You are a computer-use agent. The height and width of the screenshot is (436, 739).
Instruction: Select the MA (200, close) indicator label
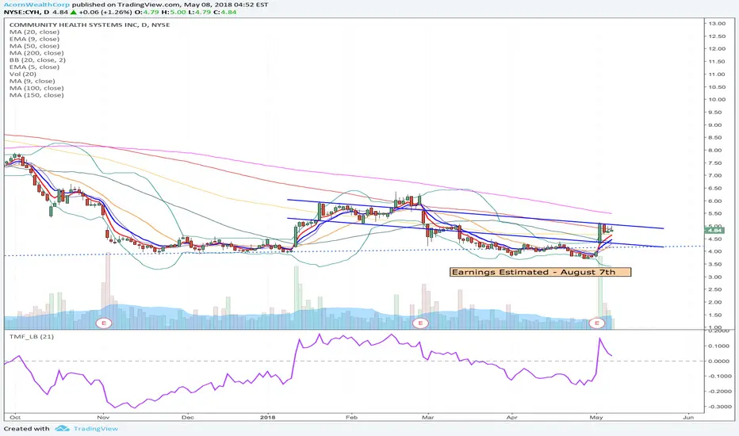pyautogui.click(x=36, y=53)
